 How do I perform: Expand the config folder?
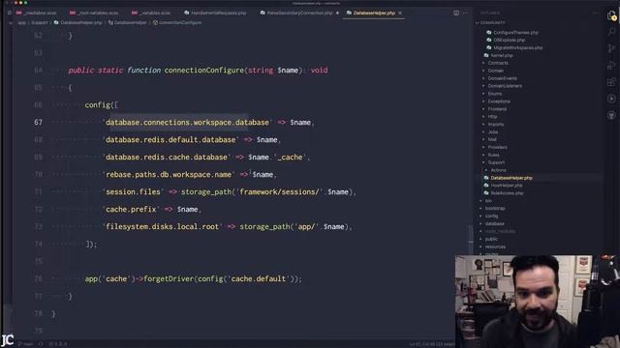tap(491, 217)
